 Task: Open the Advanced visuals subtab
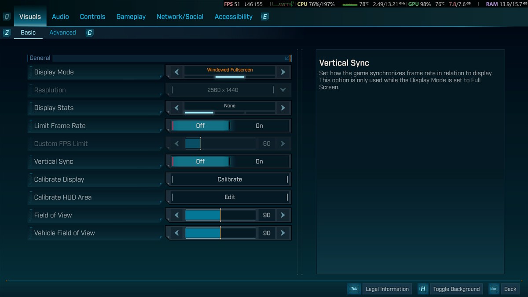[62, 33]
